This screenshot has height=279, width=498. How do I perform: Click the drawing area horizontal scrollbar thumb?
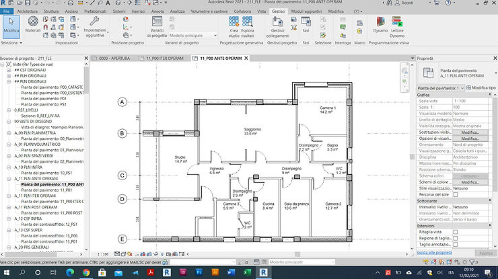tap(297, 254)
